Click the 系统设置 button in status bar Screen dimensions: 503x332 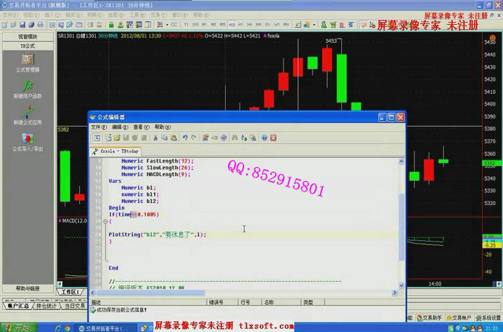click(488, 318)
